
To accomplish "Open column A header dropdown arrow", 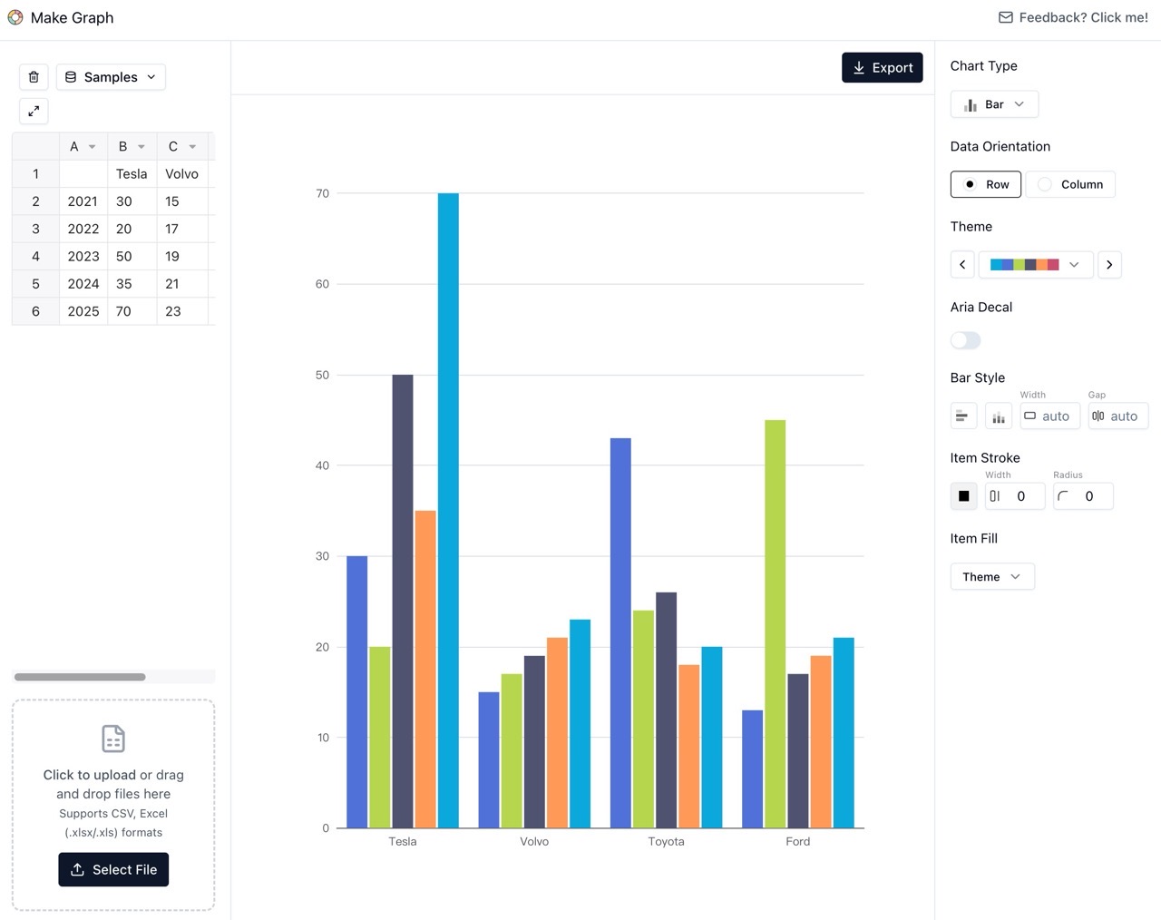I will click(93, 147).
